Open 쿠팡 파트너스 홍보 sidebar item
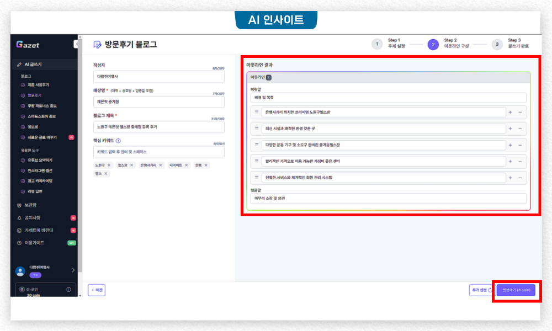 42,106
